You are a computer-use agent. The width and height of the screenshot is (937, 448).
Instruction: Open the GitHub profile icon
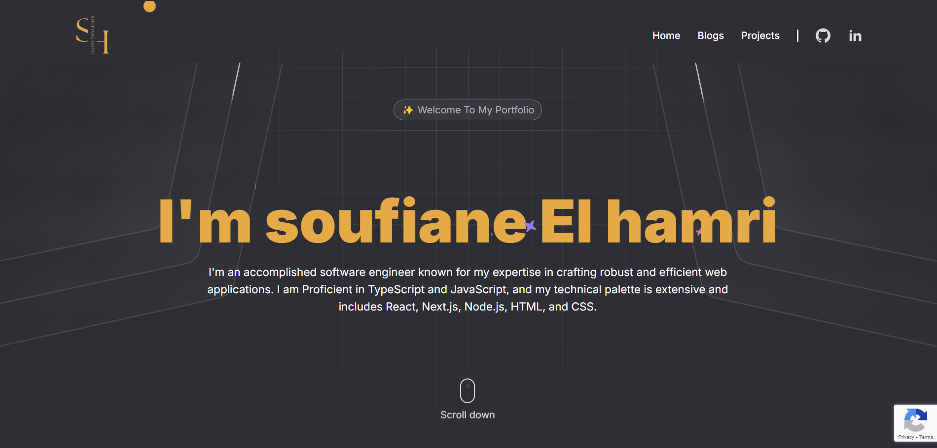[x=823, y=35]
